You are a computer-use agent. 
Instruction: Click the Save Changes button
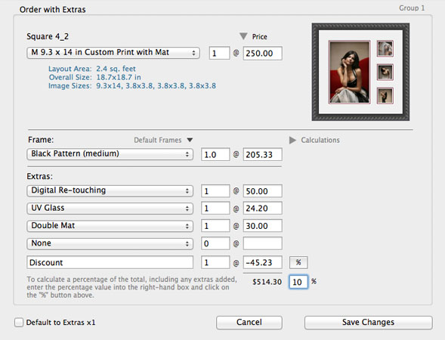point(369,323)
